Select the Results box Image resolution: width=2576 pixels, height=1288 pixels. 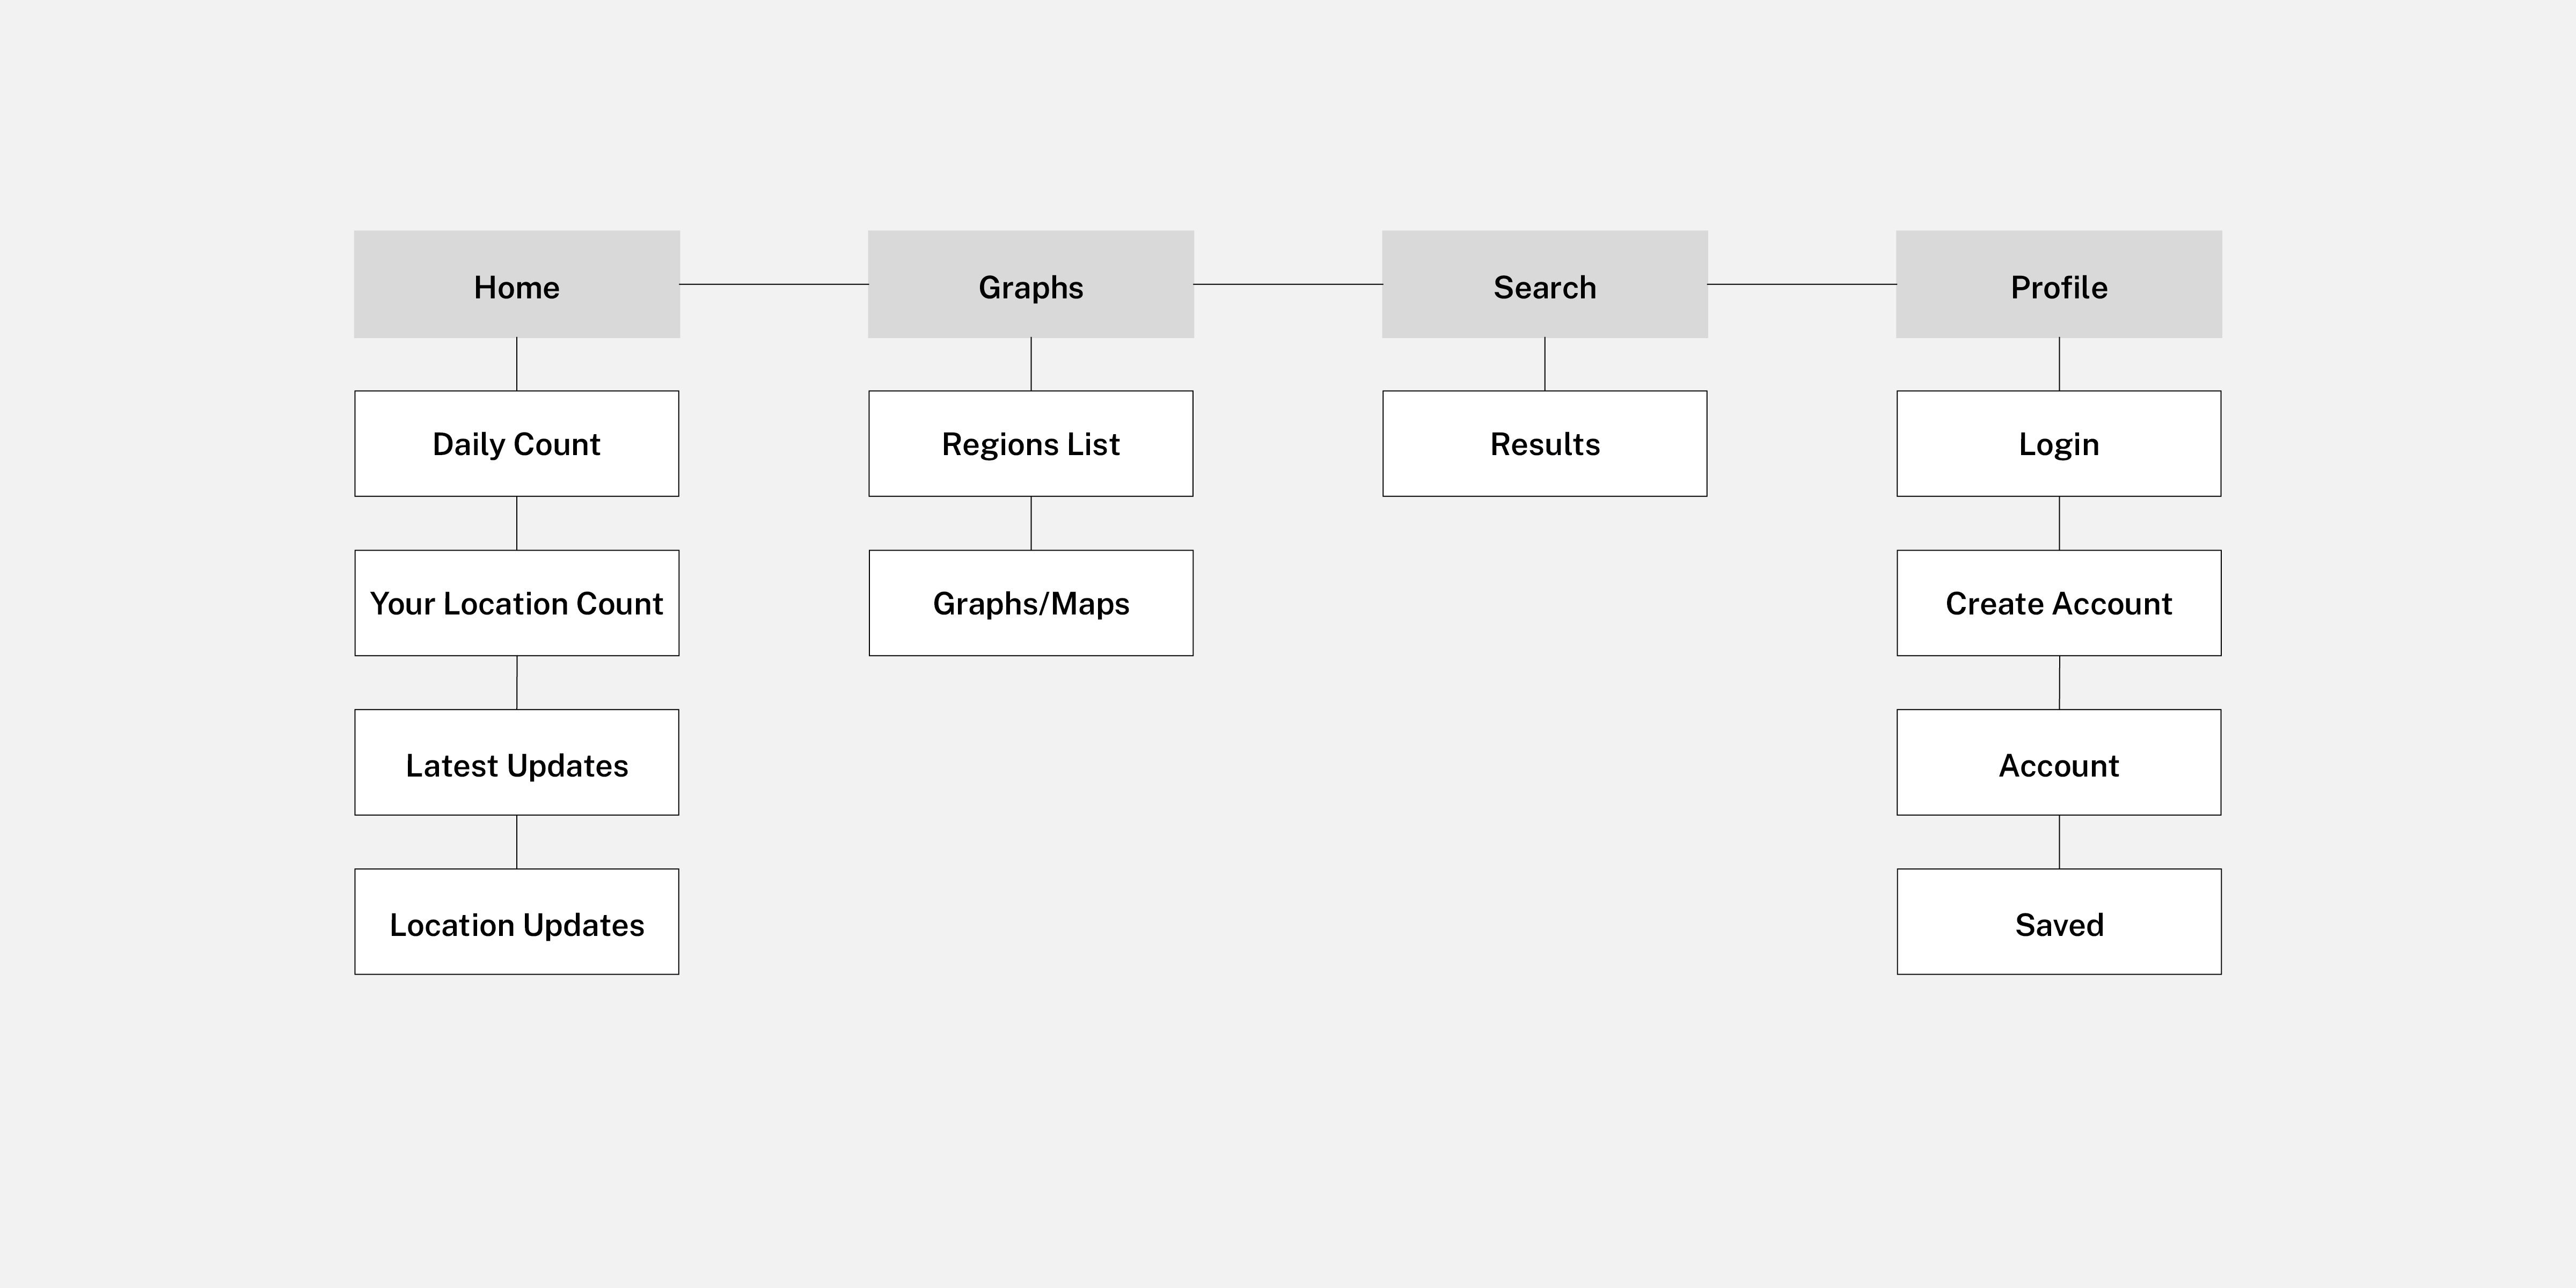click(x=1545, y=443)
